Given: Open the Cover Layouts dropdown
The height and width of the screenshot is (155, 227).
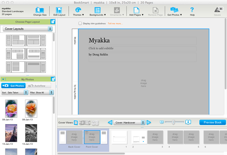Looking at the screenshot, I should tap(28, 29).
